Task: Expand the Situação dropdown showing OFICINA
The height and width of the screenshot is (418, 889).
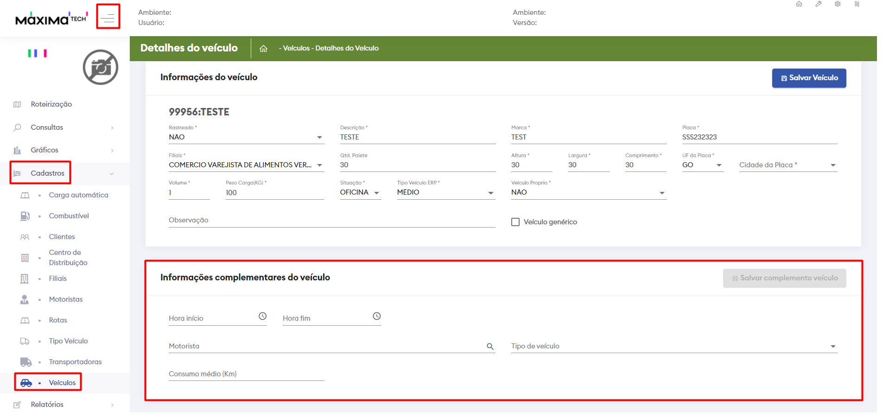Action: point(360,192)
